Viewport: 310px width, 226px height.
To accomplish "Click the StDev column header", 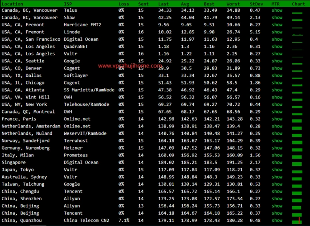I will (x=256, y=4).
